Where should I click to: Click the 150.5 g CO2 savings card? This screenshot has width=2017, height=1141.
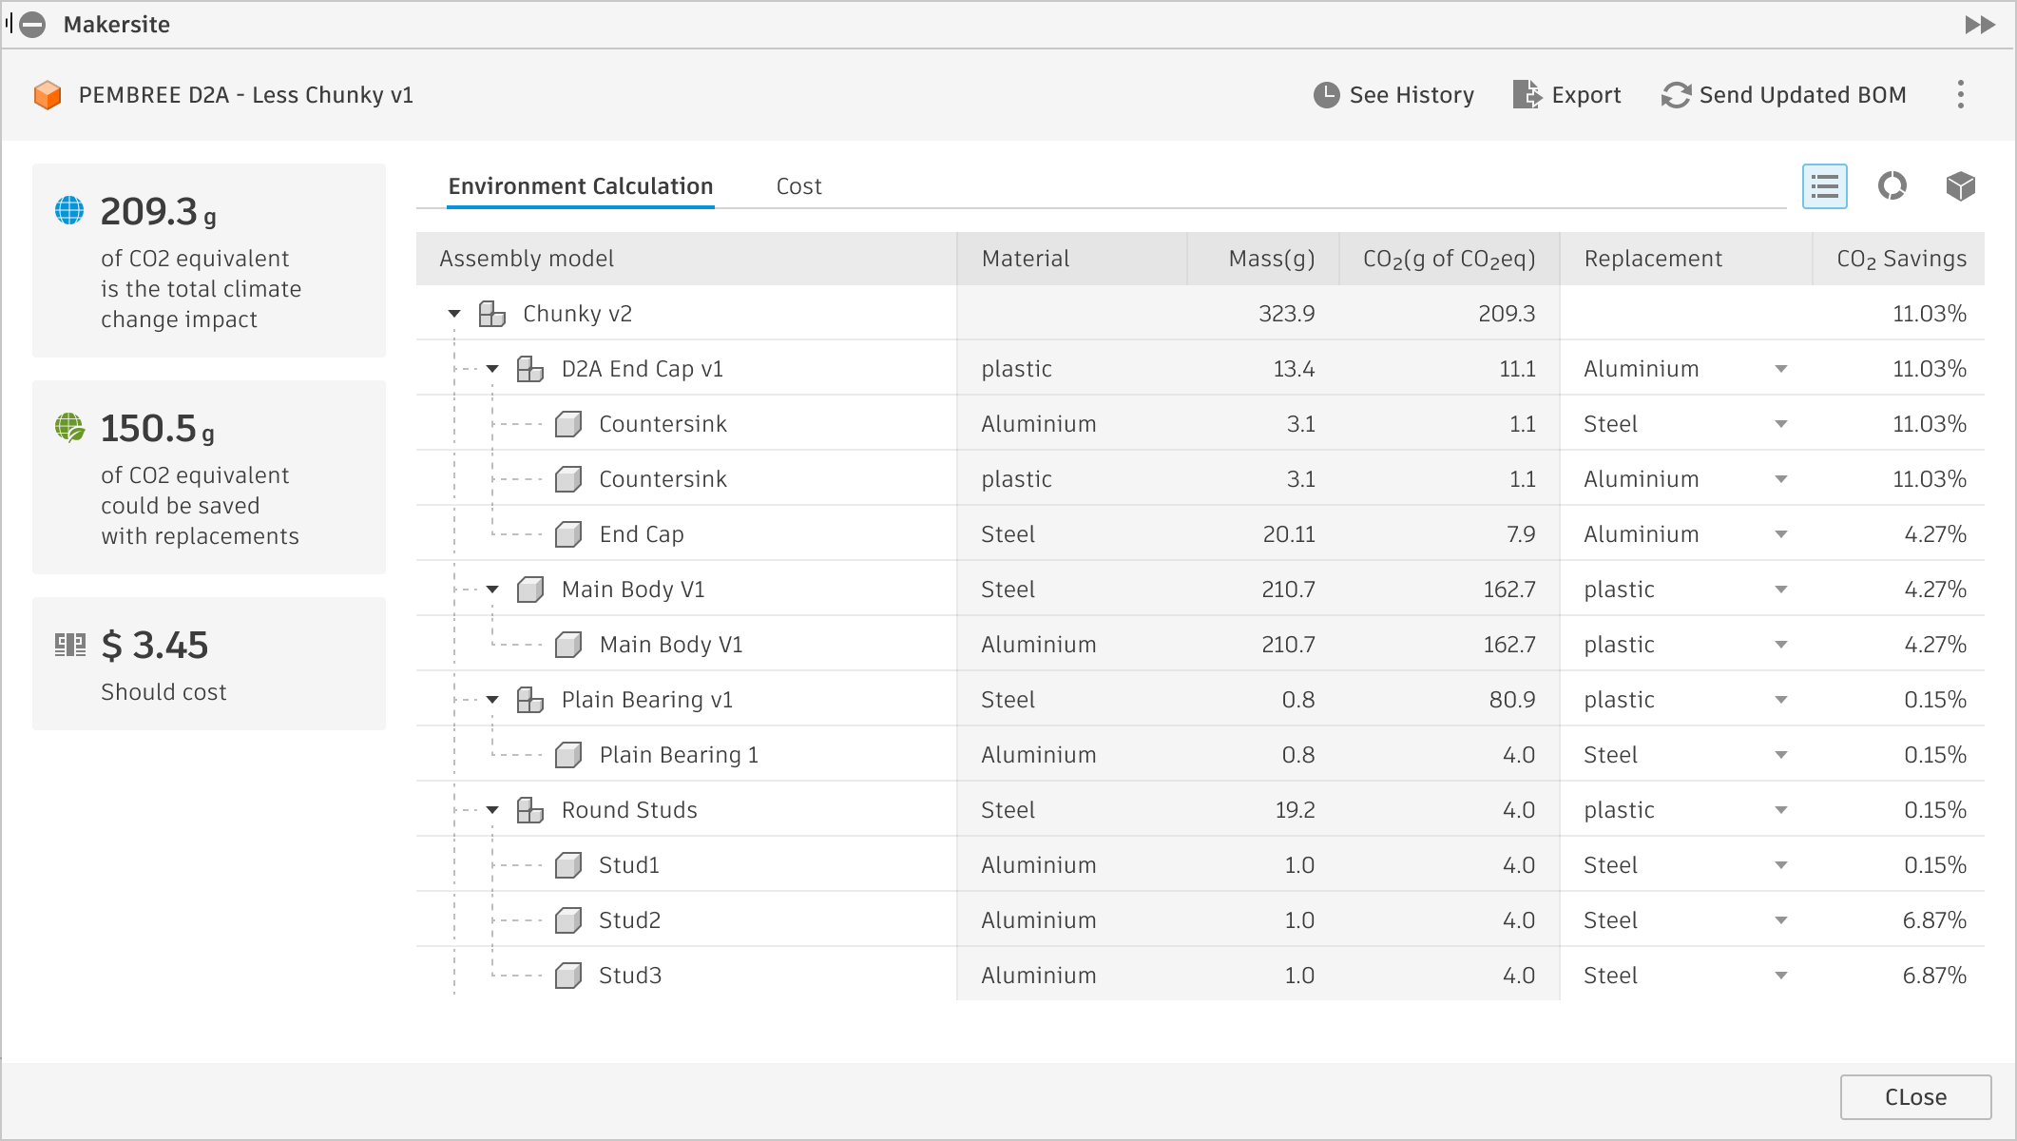[209, 477]
